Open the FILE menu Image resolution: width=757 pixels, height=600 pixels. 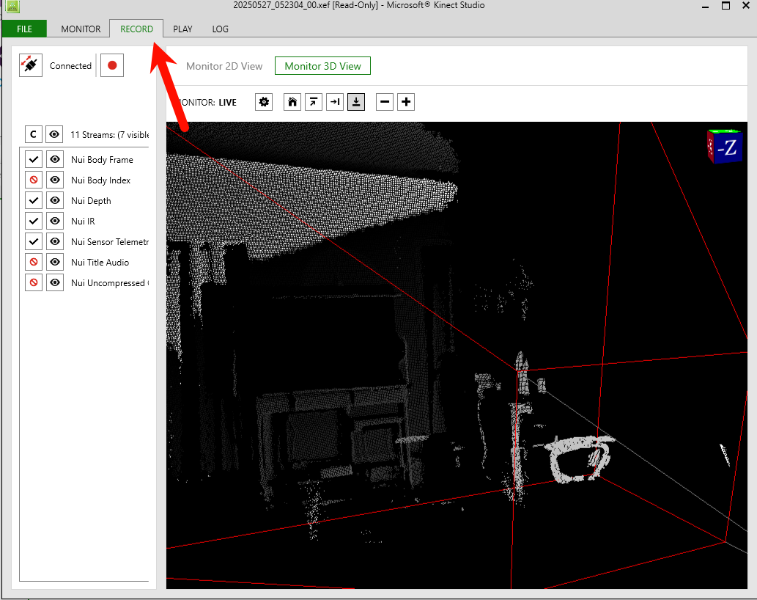pos(24,29)
